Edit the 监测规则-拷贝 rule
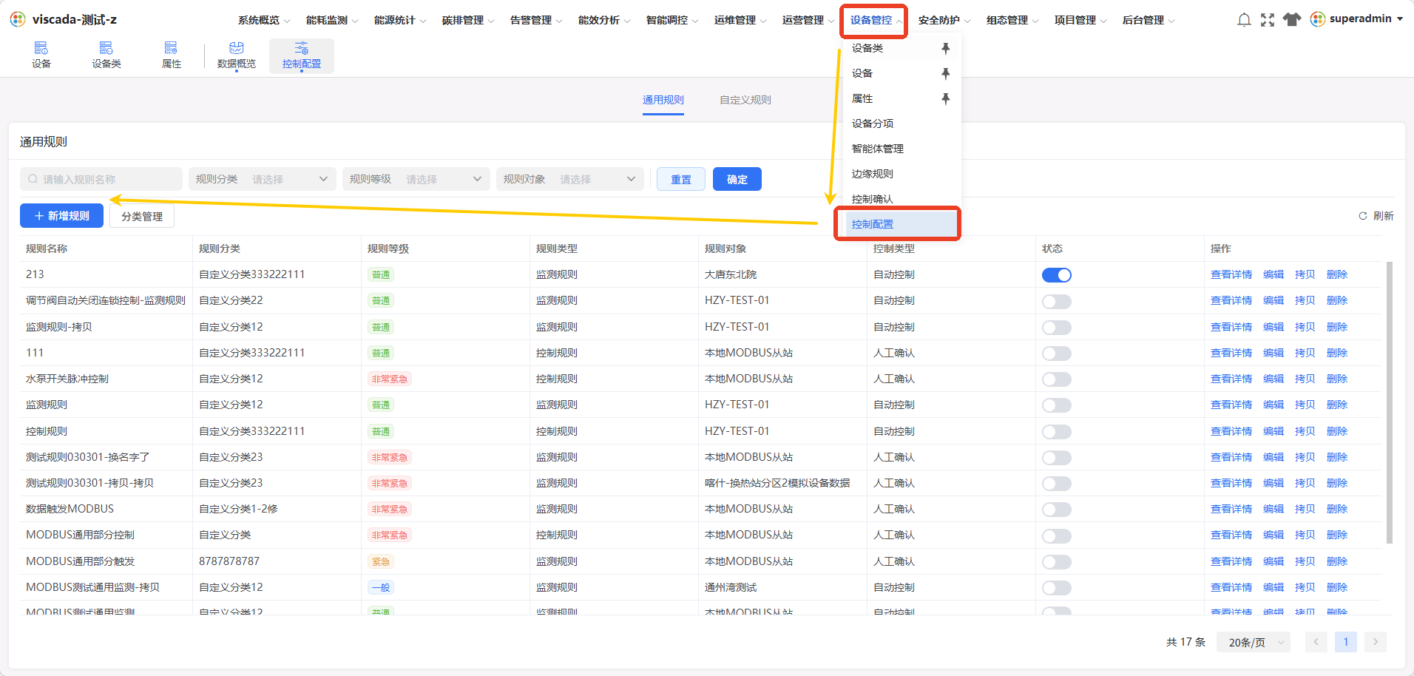The width and height of the screenshot is (1414, 676). (1273, 327)
